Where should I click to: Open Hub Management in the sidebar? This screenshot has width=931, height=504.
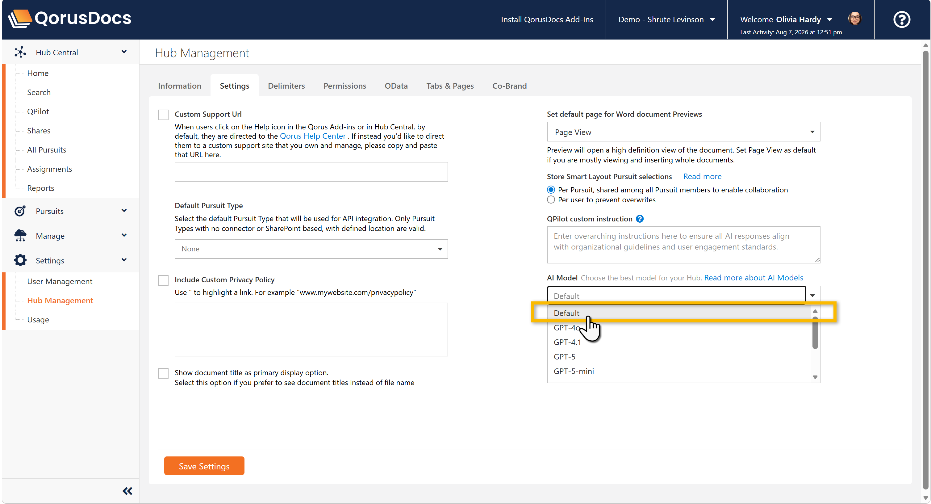(60, 300)
